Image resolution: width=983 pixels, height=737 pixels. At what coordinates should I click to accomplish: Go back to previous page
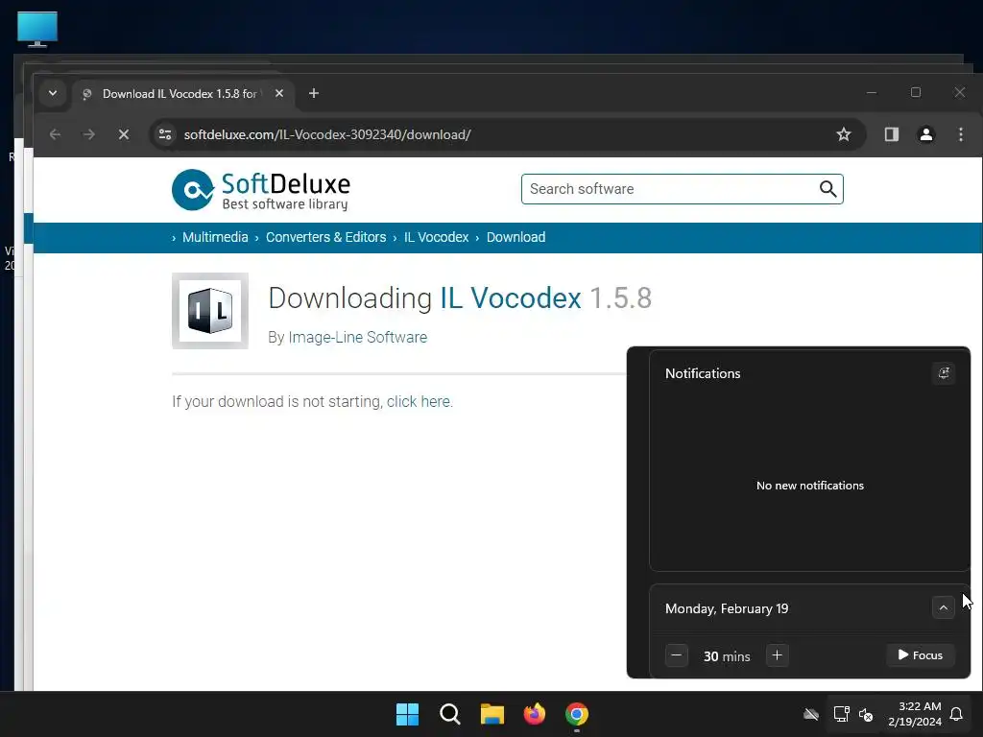pyautogui.click(x=55, y=134)
